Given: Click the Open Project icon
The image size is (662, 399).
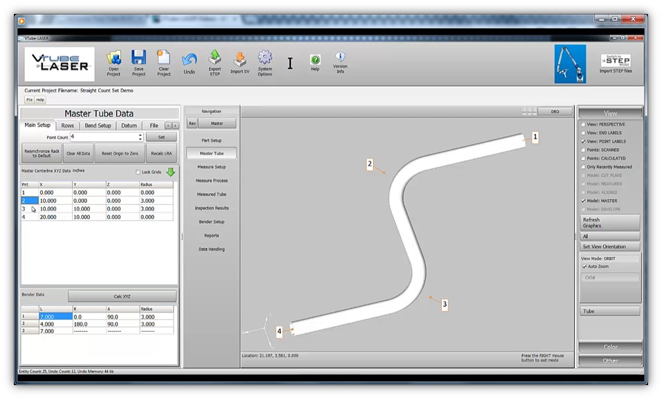Looking at the screenshot, I should tap(114, 59).
